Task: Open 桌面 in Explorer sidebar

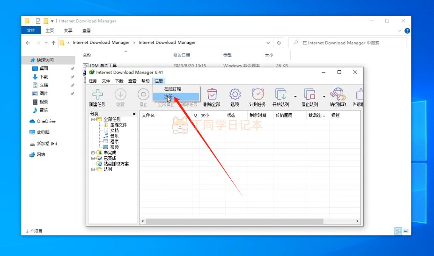Action: [x=44, y=68]
